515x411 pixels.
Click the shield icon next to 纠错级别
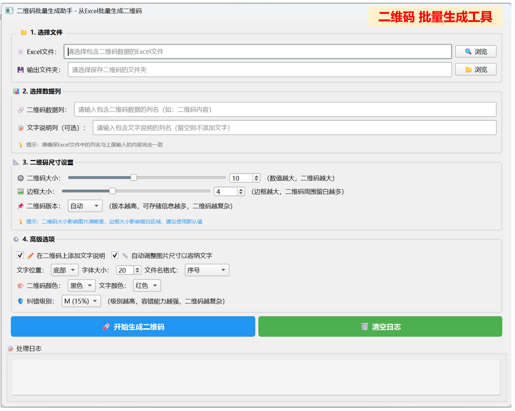pos(20,301)
